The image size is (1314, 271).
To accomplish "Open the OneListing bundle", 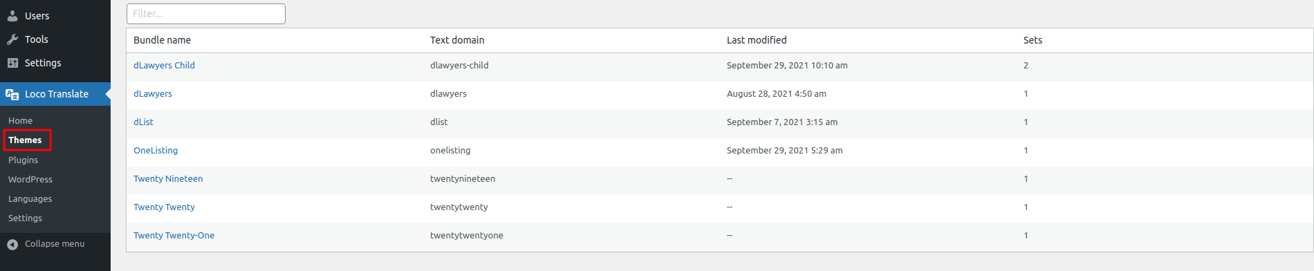I will point(156,150).
